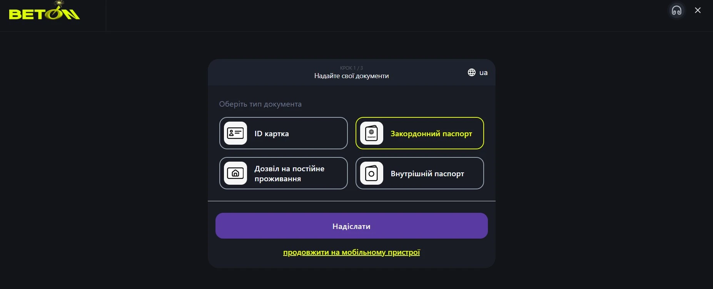The height and width of the screenshot is (289, 713).
Task: Follow "продовжити на мобільному пристрої" link
Action: click(x=351, y=252)
